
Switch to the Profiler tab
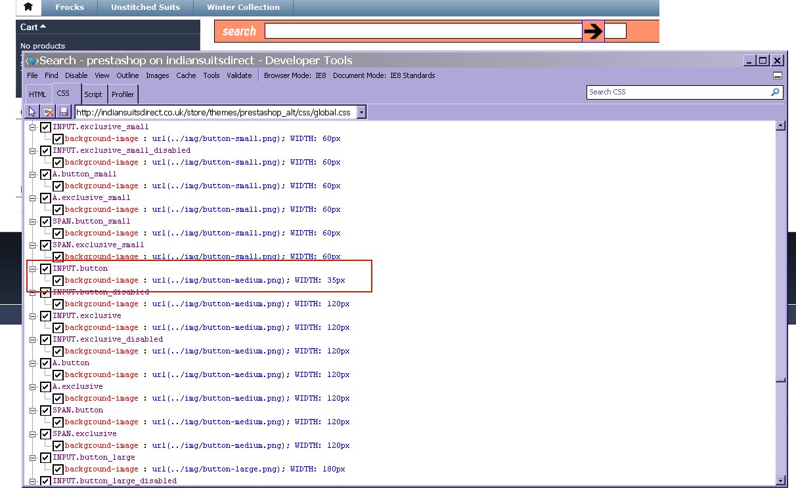123,94
